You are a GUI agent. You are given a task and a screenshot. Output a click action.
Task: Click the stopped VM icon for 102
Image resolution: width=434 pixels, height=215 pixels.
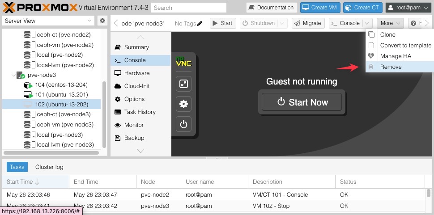coord(28,105)
